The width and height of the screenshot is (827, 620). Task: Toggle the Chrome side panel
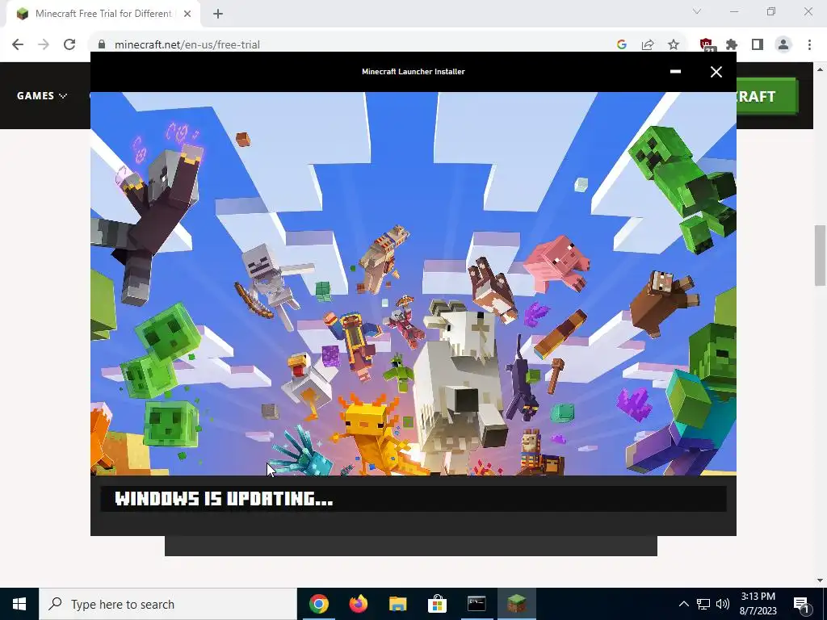coord(758,44)
